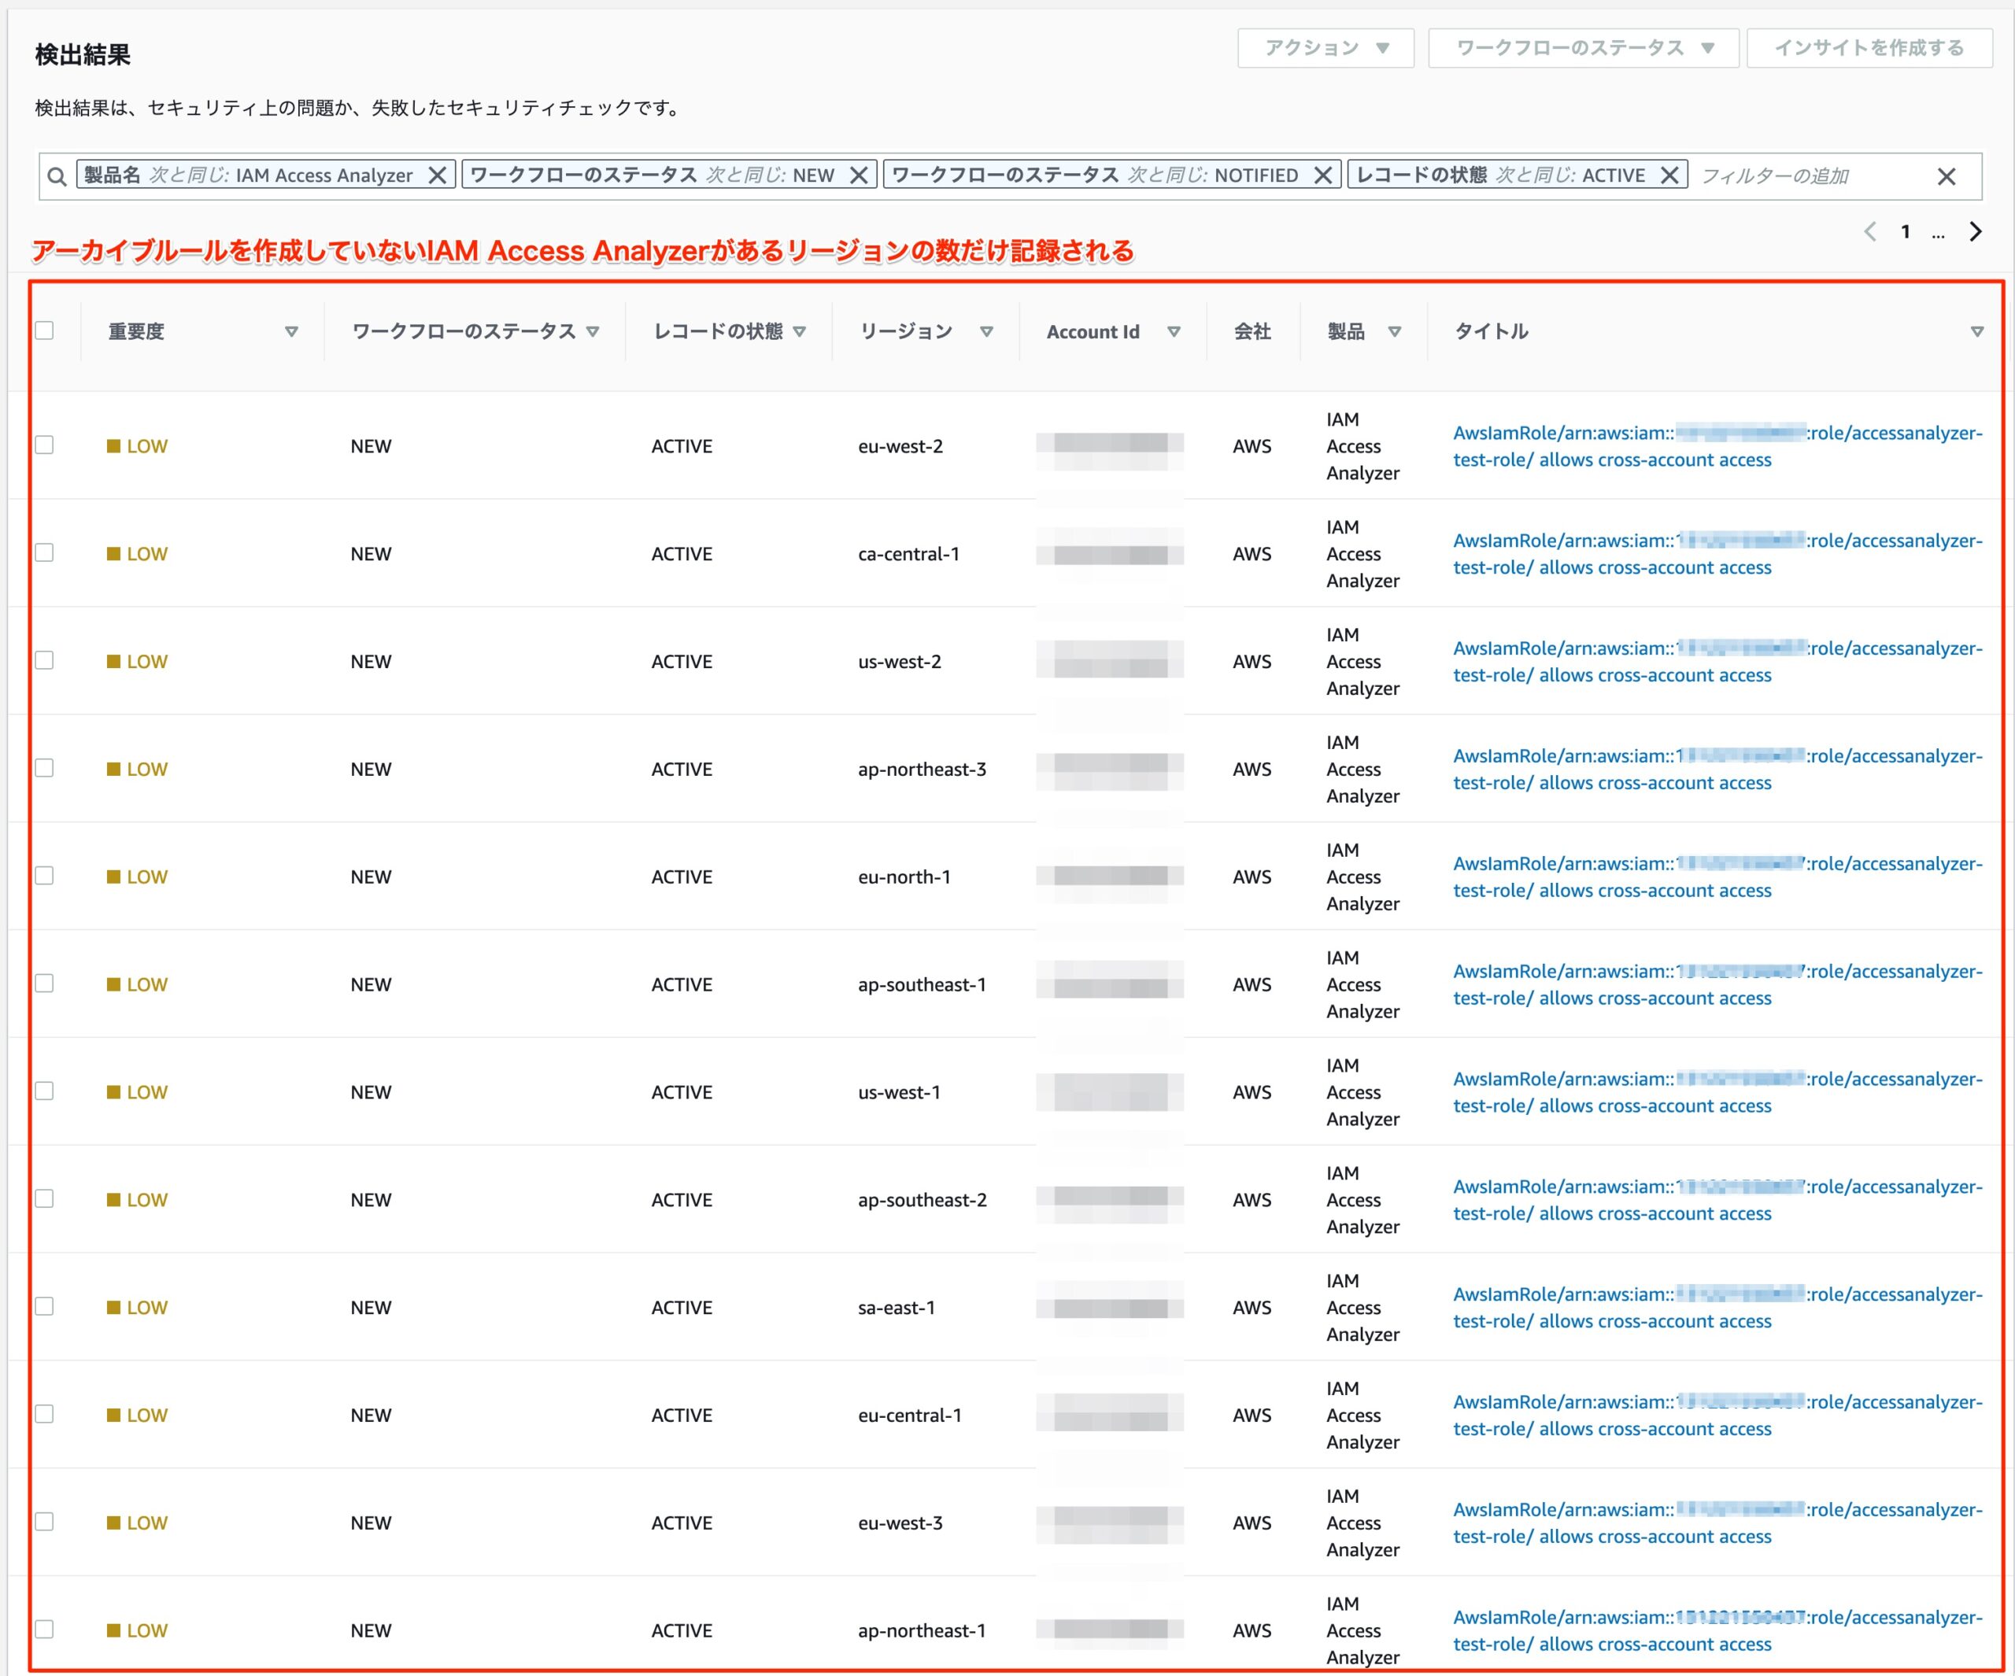
Task: Check the ca-central-1 finding row
Action: (x=44, y=552)
